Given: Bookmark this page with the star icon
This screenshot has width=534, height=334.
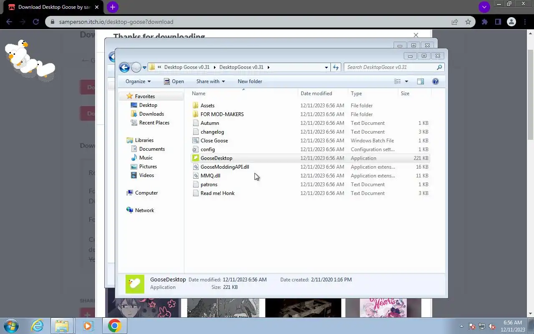Looking at the screenshot, I should tap(468, 22).
